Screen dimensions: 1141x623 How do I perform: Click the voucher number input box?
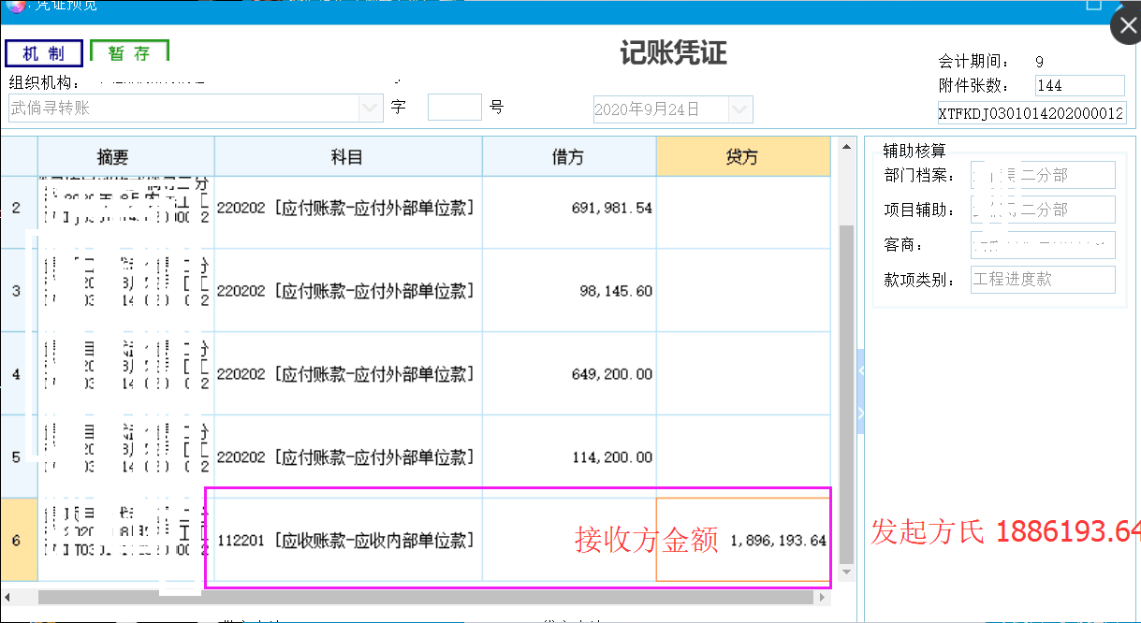pos(454,108)
